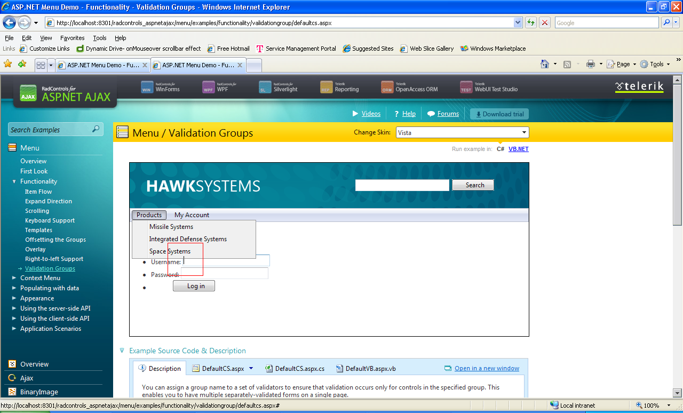Switch example to VB.NET link
Image resolution: width=683 pixels, height=413 pixels.
pyautogui.click(x=519, y=149)
